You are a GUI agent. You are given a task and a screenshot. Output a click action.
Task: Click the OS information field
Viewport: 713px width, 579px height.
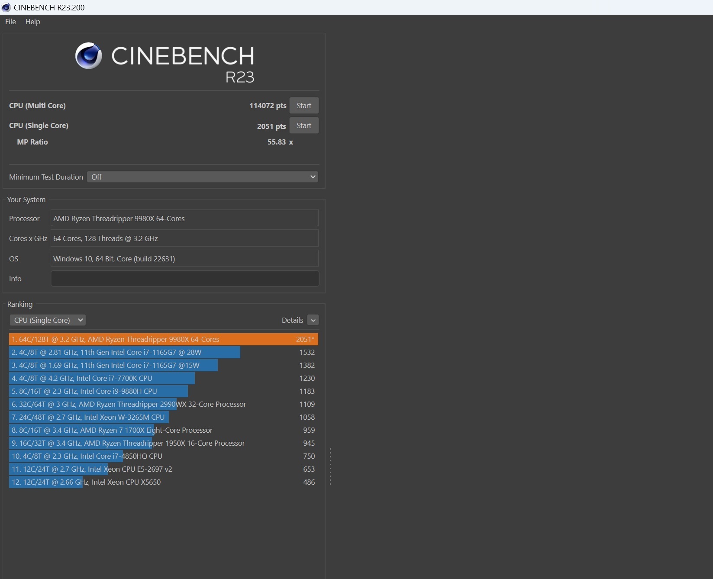tap(184, 259)
